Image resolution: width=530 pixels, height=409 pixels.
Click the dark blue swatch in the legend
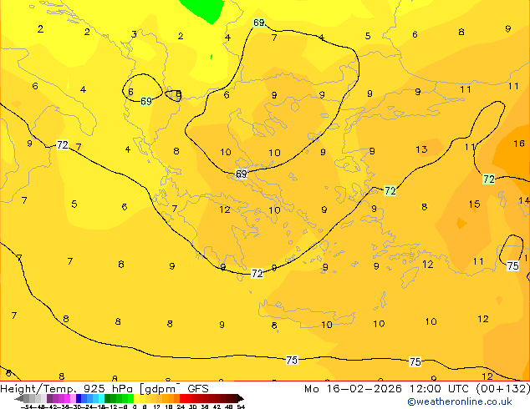pos(79,398)
